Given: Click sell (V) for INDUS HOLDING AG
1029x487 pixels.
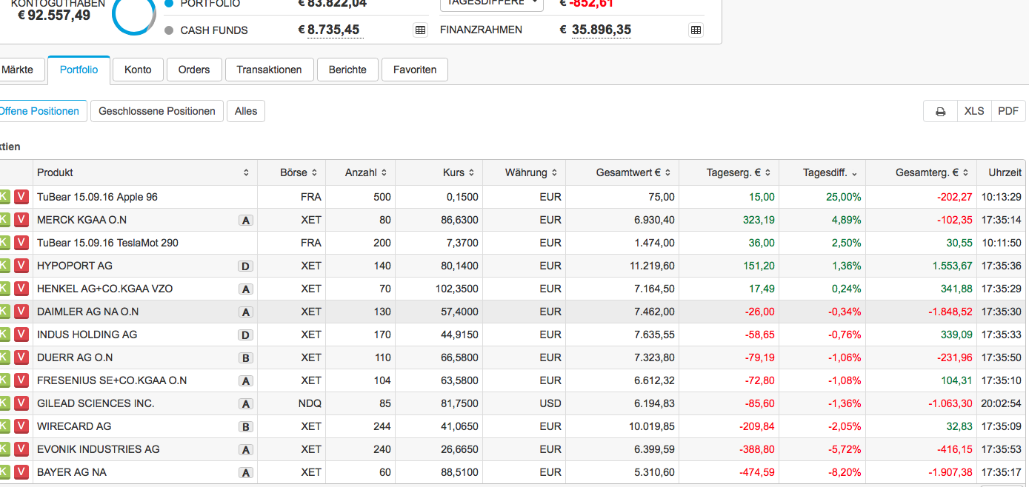Looking at the screenshot, I should click(x=21, y=335).
